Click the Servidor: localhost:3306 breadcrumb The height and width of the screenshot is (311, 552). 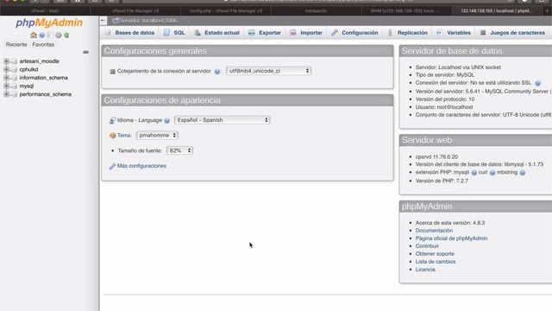[147, 21]
